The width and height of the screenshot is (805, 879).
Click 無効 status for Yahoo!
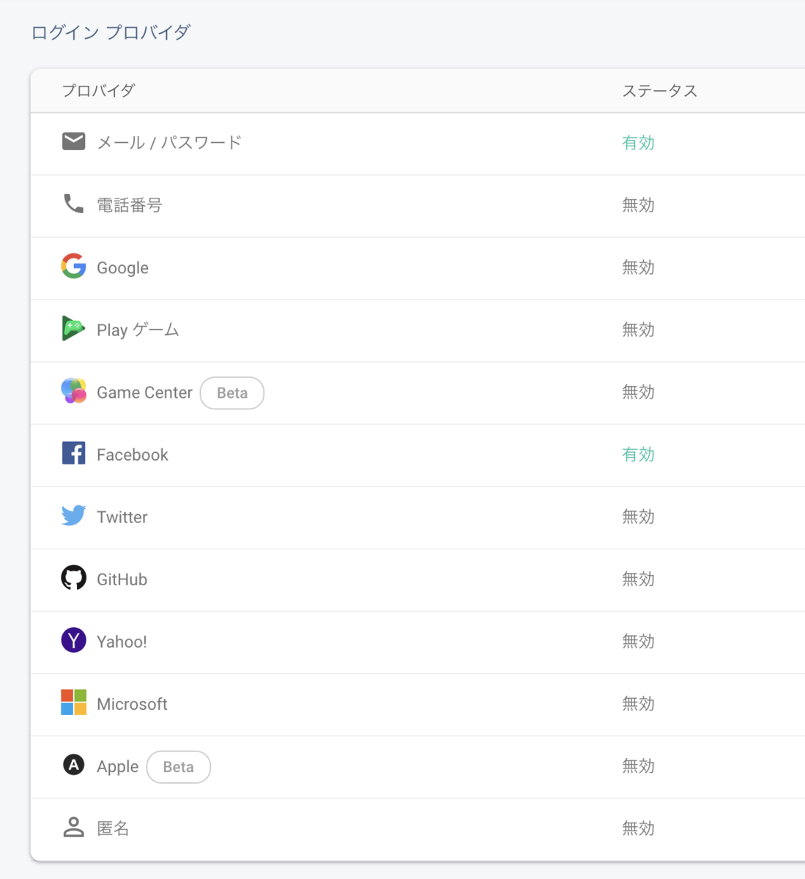coord(638,641)
